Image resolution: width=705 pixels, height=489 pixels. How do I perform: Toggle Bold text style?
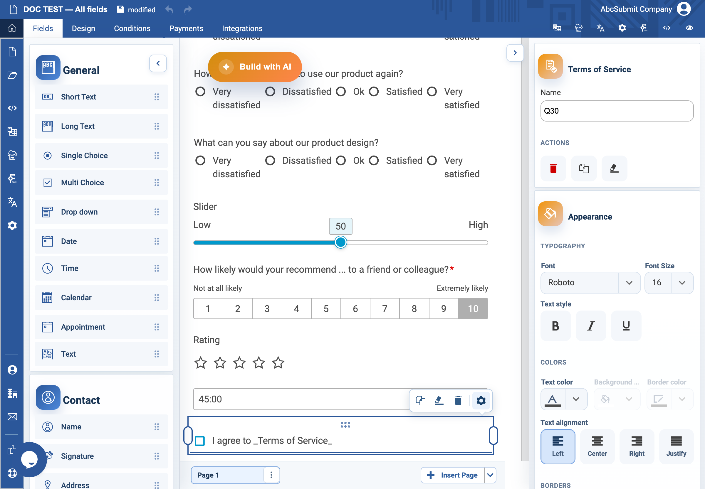coord(555,326)
